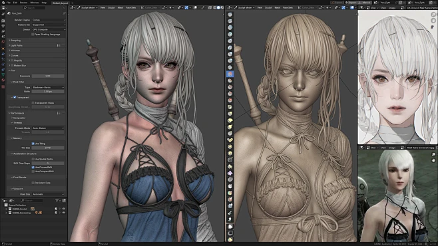Screen dimensions: 438x246
Task: Open the outliner filter funnel
Action: 57,200
